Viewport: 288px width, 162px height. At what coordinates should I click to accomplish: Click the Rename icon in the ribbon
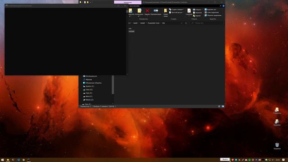[156, 11]
